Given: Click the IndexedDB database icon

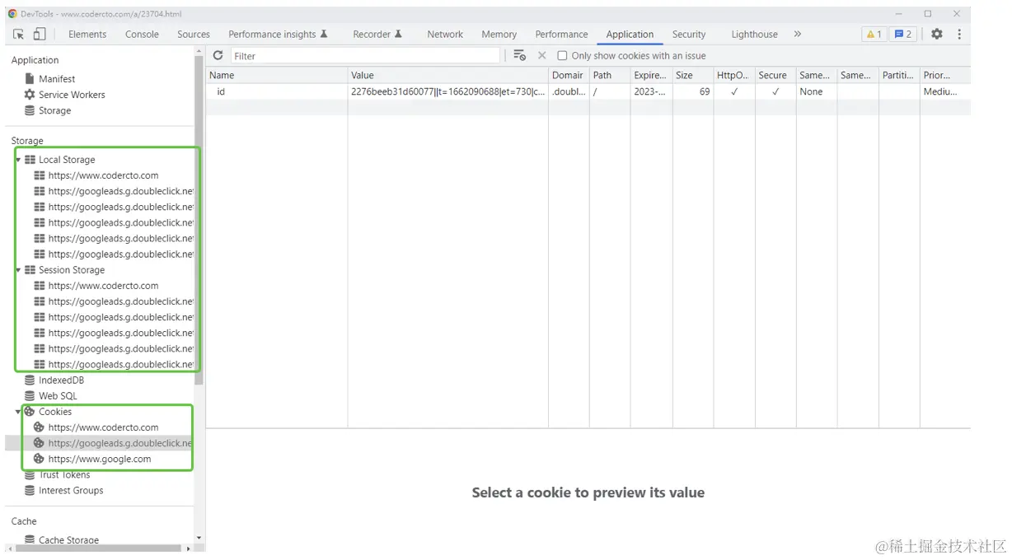Looking at the screenshot, I should 30,380.
